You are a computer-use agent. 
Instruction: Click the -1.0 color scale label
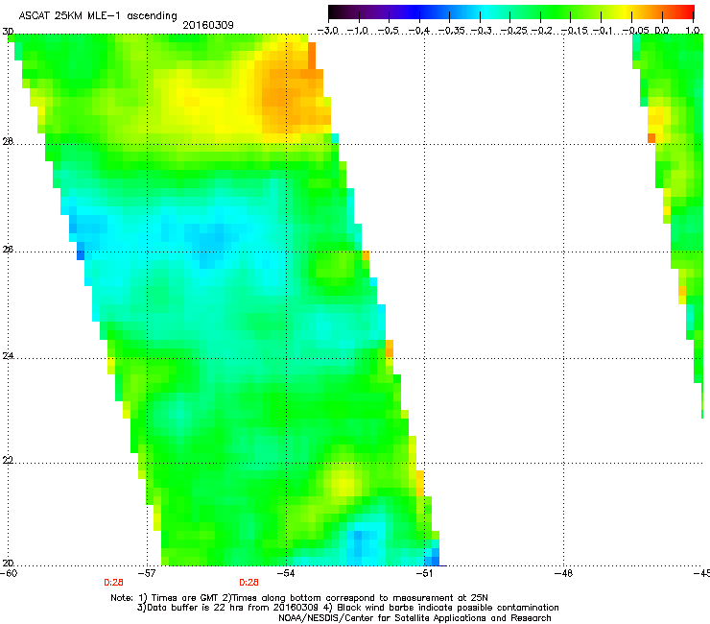pos(359,31)
